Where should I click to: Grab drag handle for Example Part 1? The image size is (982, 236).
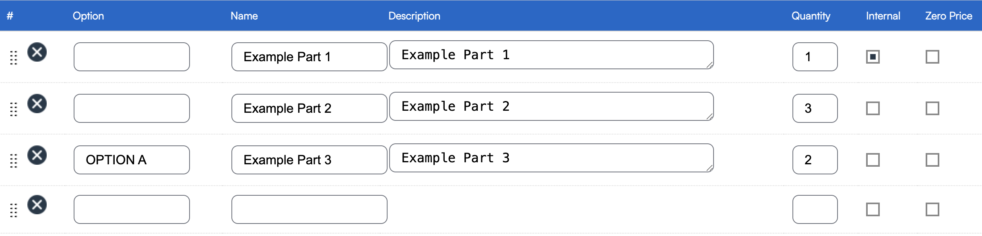[x=14, y=58]
